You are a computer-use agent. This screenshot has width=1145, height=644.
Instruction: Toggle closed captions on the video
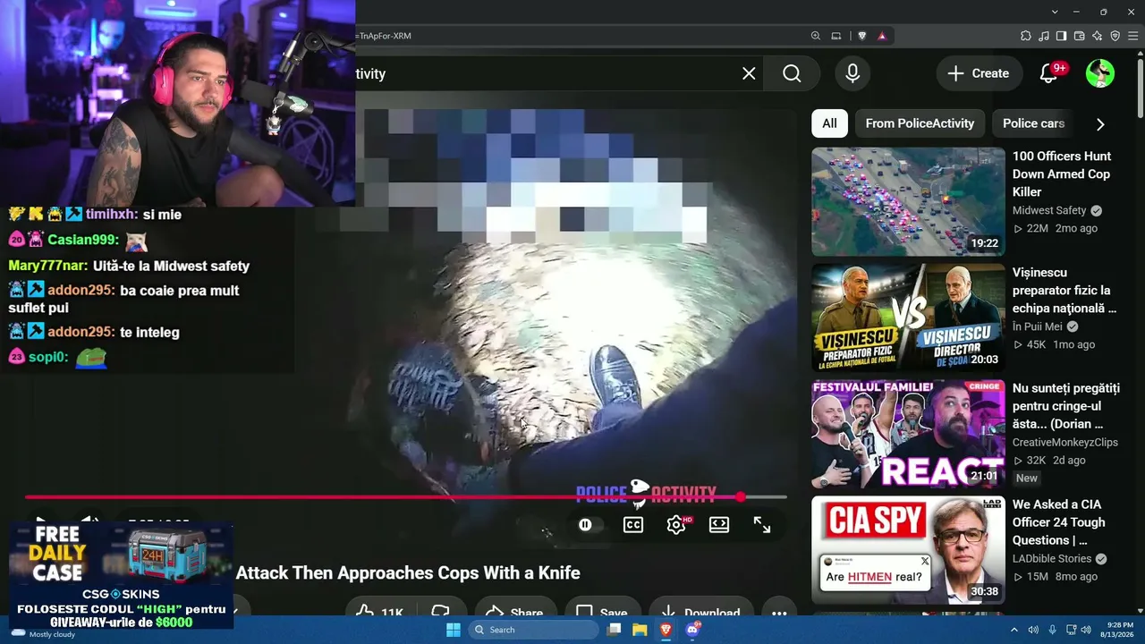pos(633,525)
